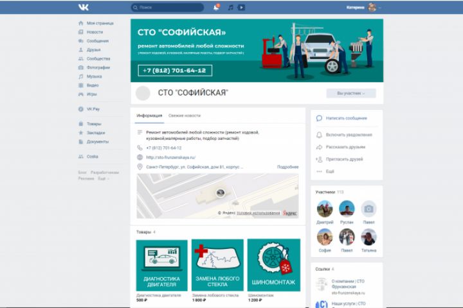Open member София's avatar
This screenshot has height=308, width=463.
pyautogui.click(x=325, y=237)
